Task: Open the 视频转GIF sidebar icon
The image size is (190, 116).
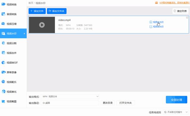Action: coord(3,63)
